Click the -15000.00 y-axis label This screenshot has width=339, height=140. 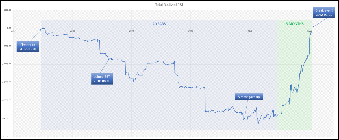click(6, 83)
